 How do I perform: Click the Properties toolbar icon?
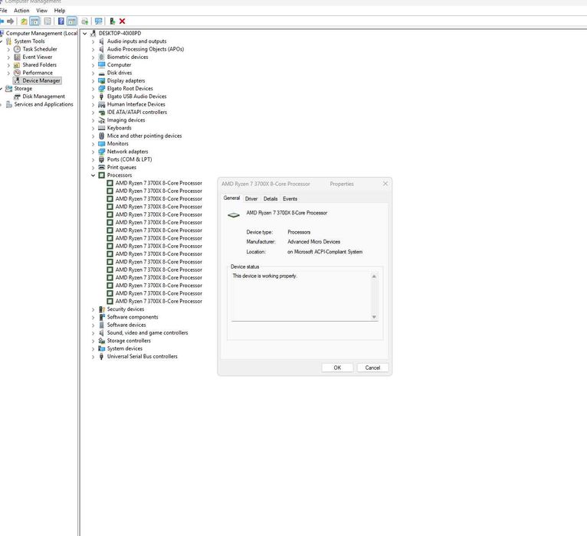[x=48, y=21]
